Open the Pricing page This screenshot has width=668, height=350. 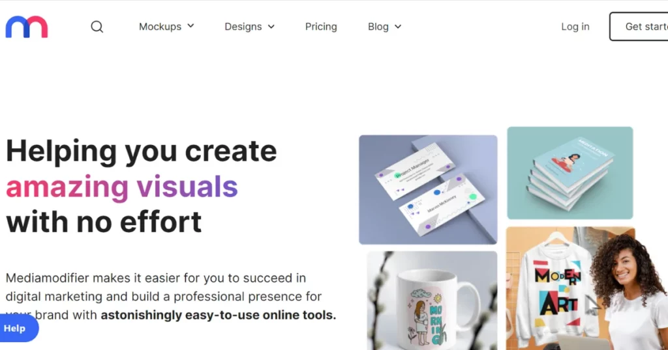tap(321, 27)
